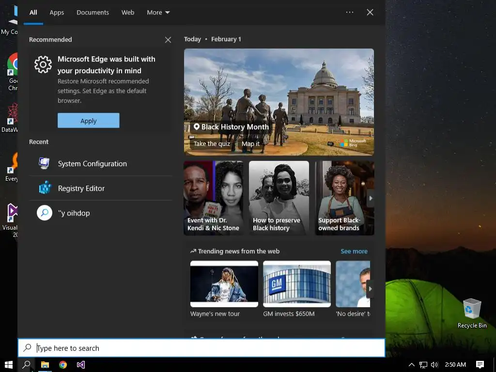Viewport: 496px width, 372px height.
Task: Click the Microsoft Bing logo on image
Action: 353,143
